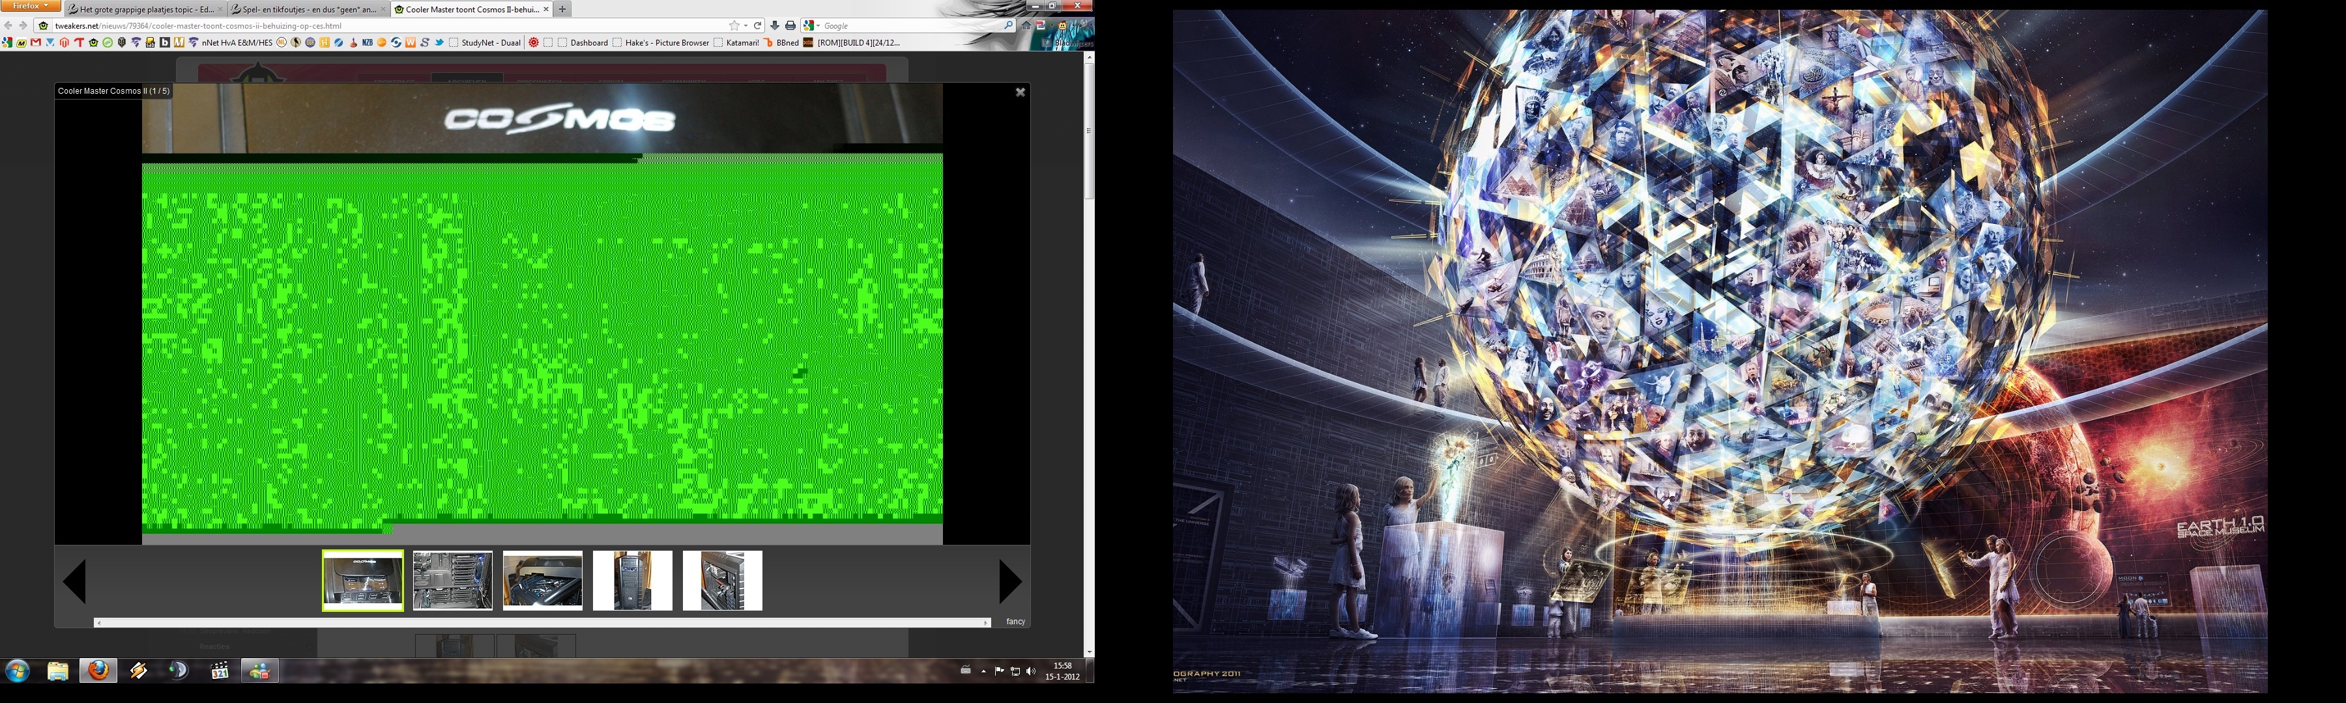Open a new browser tab
The height and width of the screenshot is (703, 2346).
pyautogui.click(x=563, y=9)
